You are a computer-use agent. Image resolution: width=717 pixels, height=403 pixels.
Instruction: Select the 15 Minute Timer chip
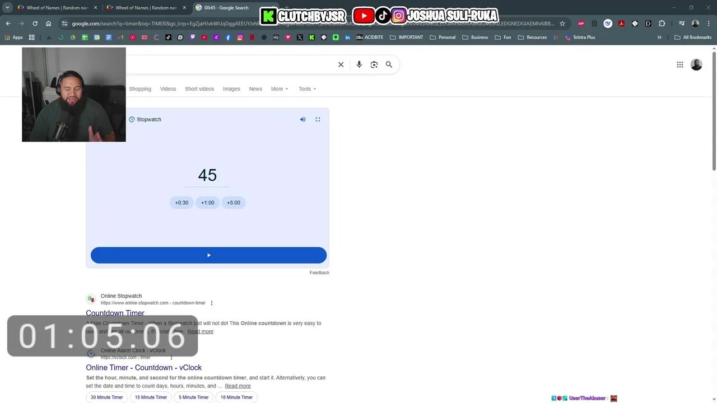151,397
